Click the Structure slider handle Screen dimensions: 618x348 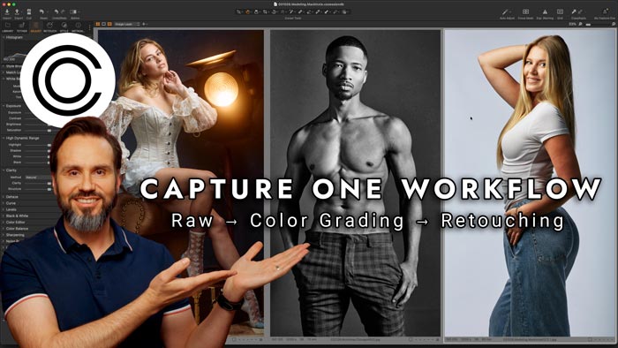(x=49, y=189)
